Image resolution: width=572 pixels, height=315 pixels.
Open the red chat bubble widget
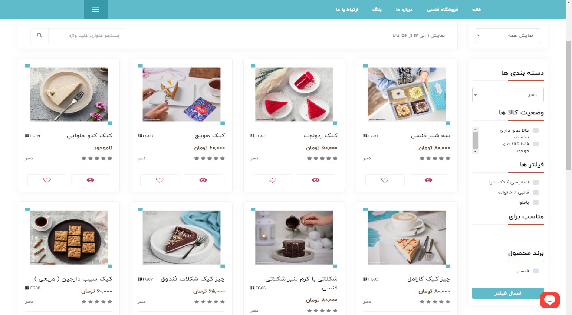550,300
